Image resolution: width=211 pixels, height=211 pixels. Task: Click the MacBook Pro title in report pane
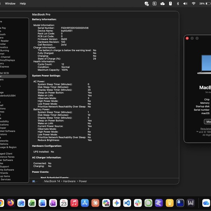point(41,14)
